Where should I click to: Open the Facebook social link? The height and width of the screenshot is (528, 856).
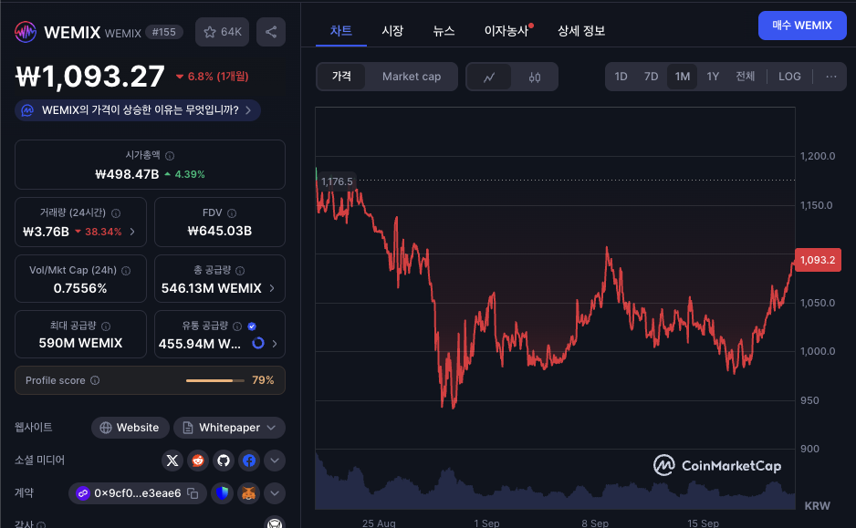[249, 461]
